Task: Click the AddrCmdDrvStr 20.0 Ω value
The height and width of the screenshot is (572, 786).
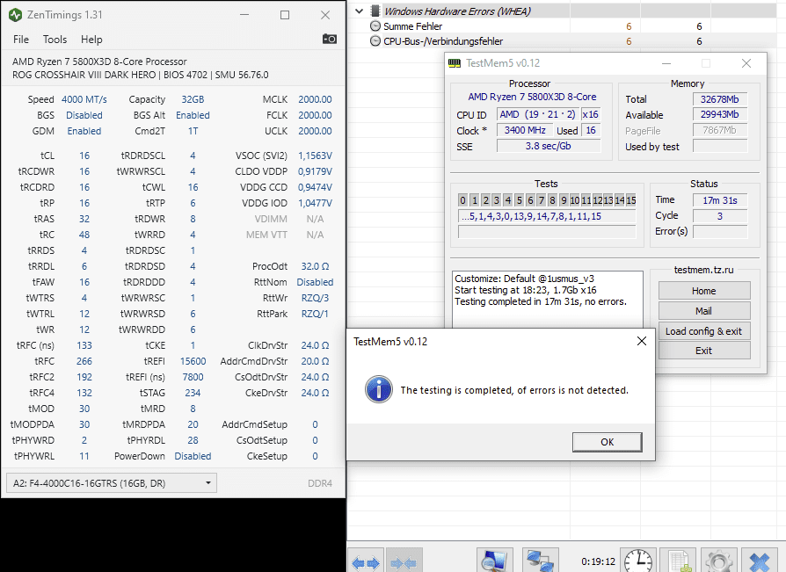Action: [x=315, y=361]
